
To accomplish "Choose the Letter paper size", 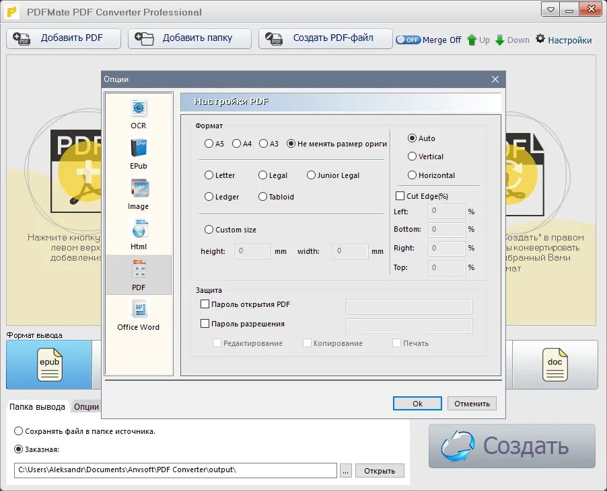I will tap(209, 175).
